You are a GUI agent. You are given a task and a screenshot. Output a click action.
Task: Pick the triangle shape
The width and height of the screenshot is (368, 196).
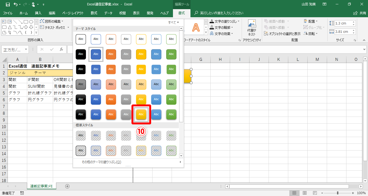[x=9, y=27]
